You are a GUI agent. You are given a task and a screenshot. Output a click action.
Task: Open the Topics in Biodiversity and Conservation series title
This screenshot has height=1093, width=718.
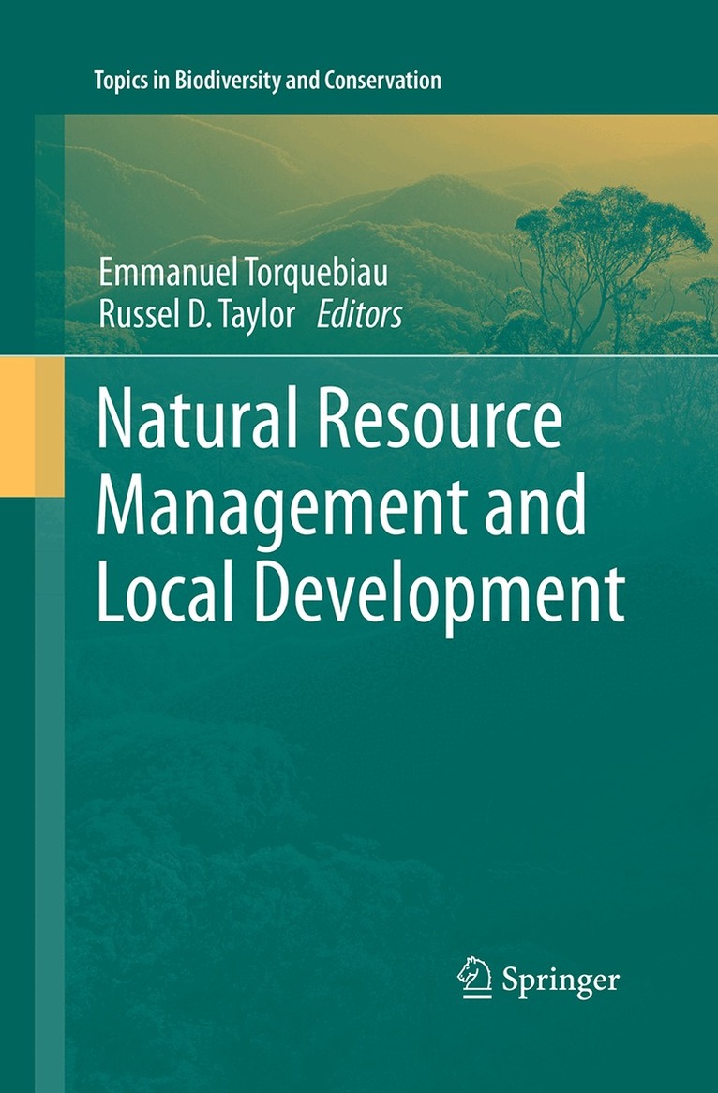tap(267, 80)
